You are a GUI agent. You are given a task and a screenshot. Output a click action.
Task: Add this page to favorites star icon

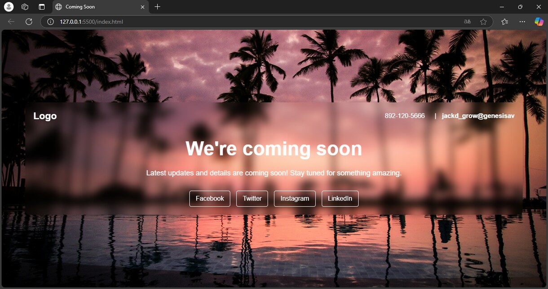483,22
